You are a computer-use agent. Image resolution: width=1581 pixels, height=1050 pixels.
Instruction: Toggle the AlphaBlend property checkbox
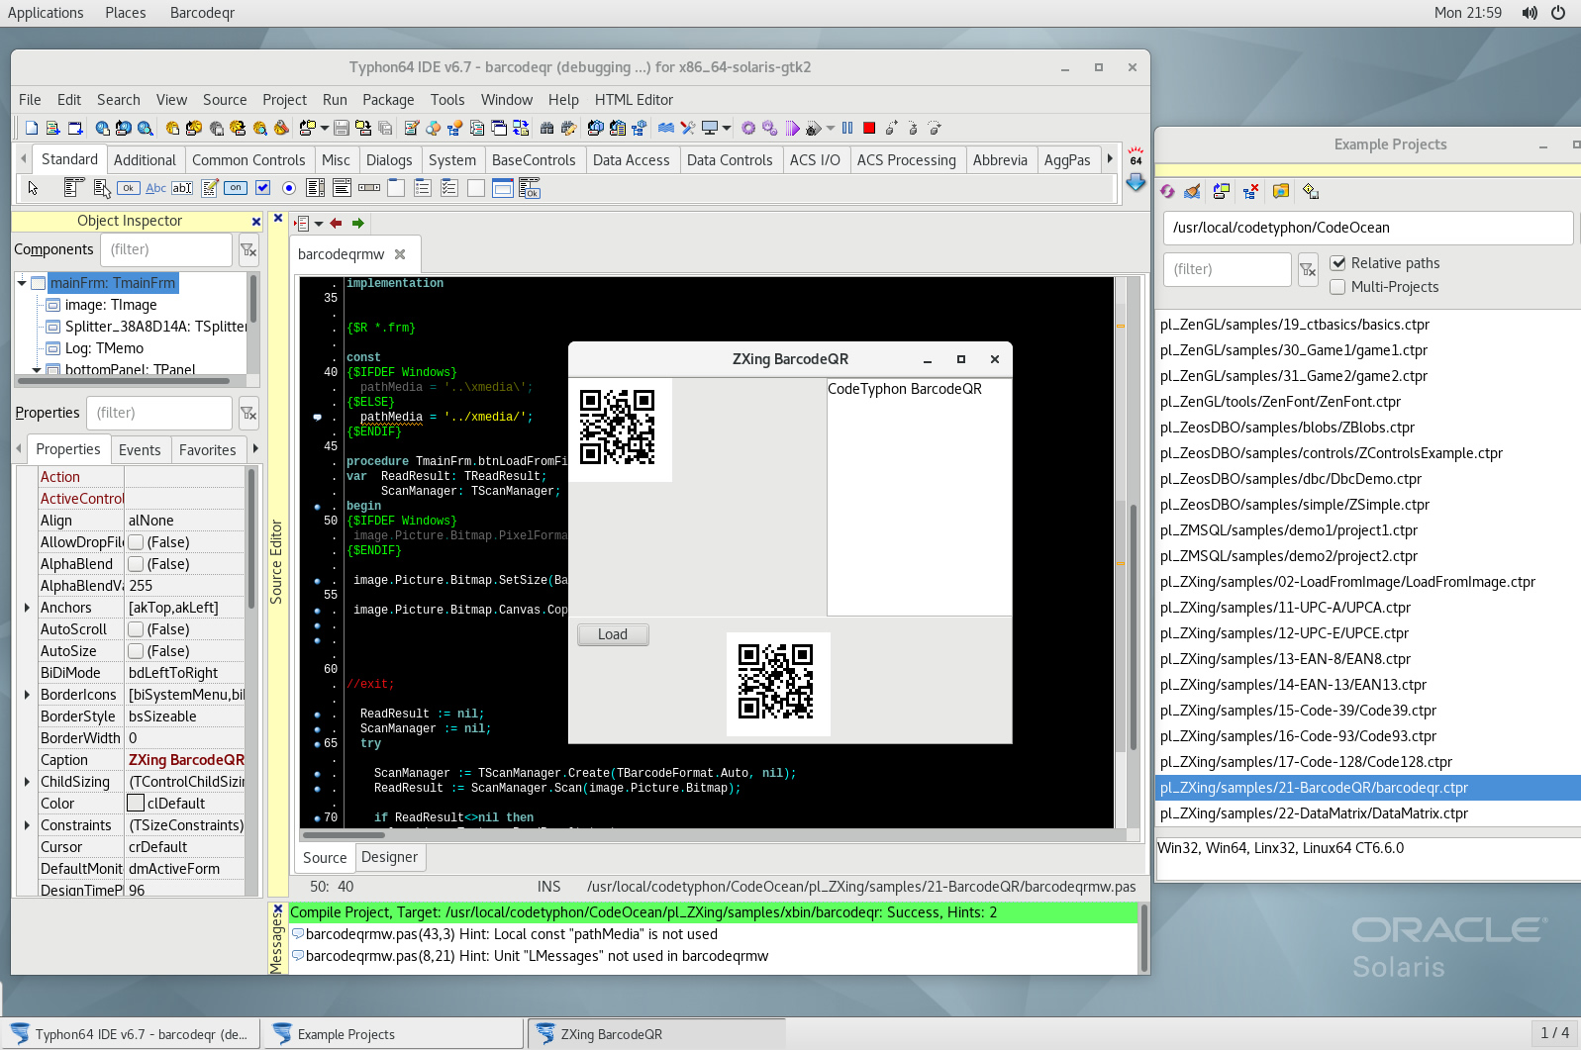coord(136,564)
